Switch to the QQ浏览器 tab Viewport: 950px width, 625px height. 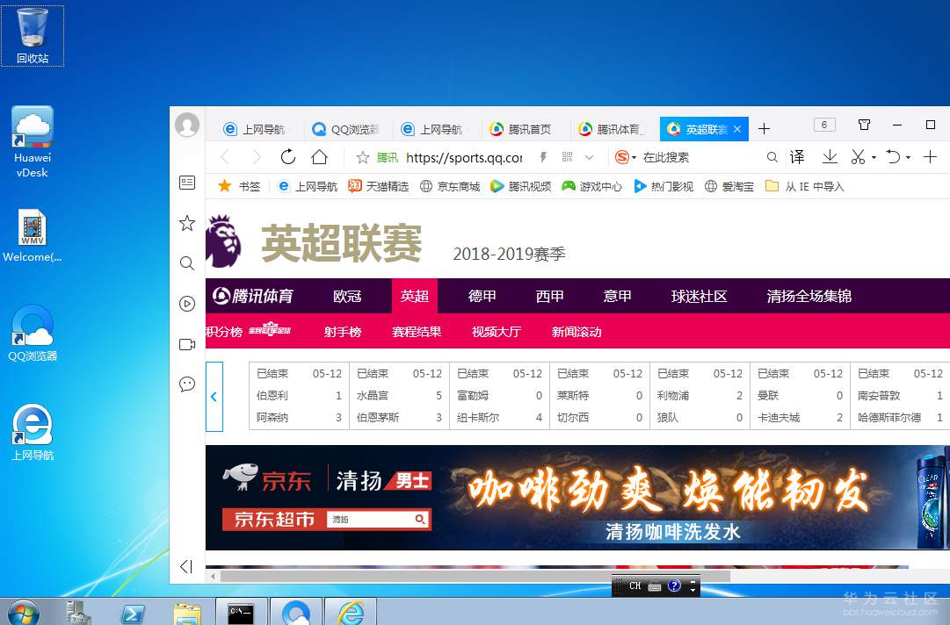345,129
